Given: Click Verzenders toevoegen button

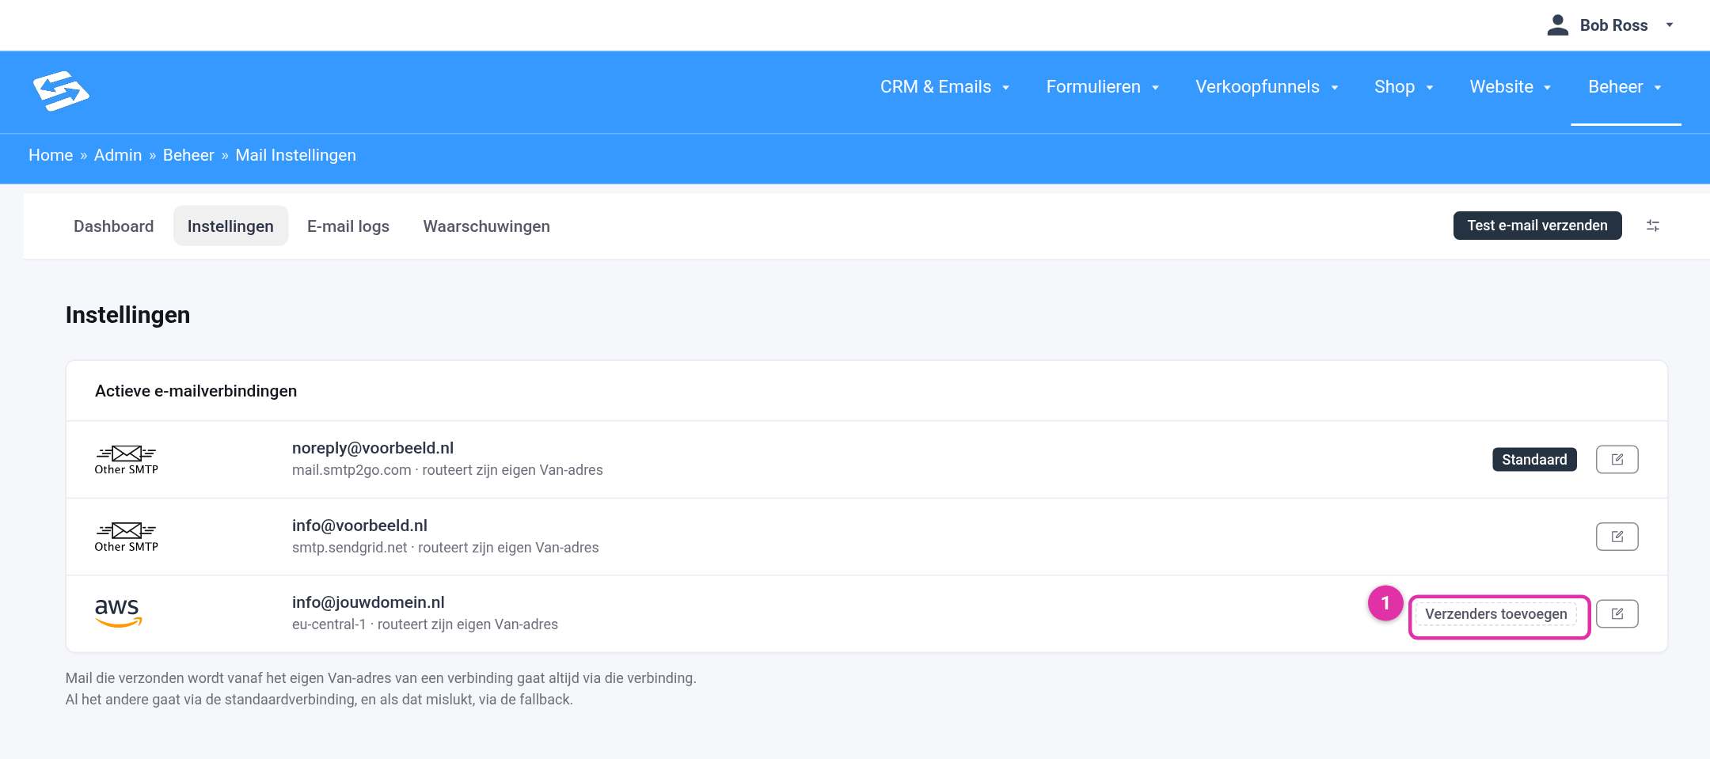Looking at the screenshot, I should [1495, 614].
